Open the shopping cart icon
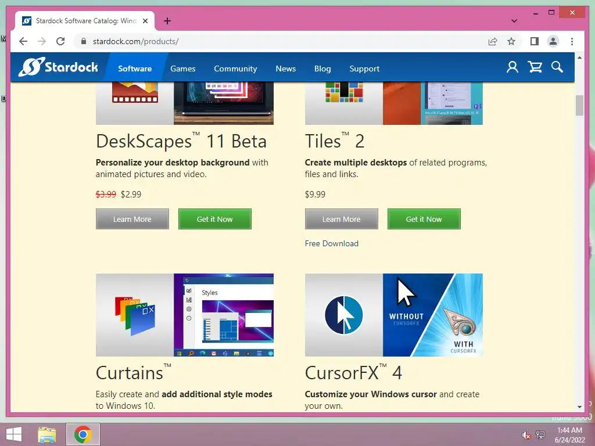 tap(535, 67)
